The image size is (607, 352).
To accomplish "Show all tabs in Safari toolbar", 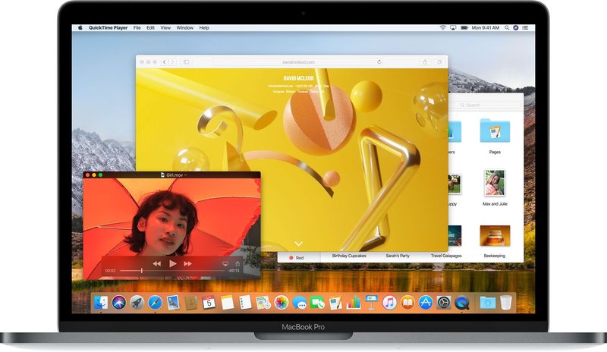I will click(x=439, y=62).
